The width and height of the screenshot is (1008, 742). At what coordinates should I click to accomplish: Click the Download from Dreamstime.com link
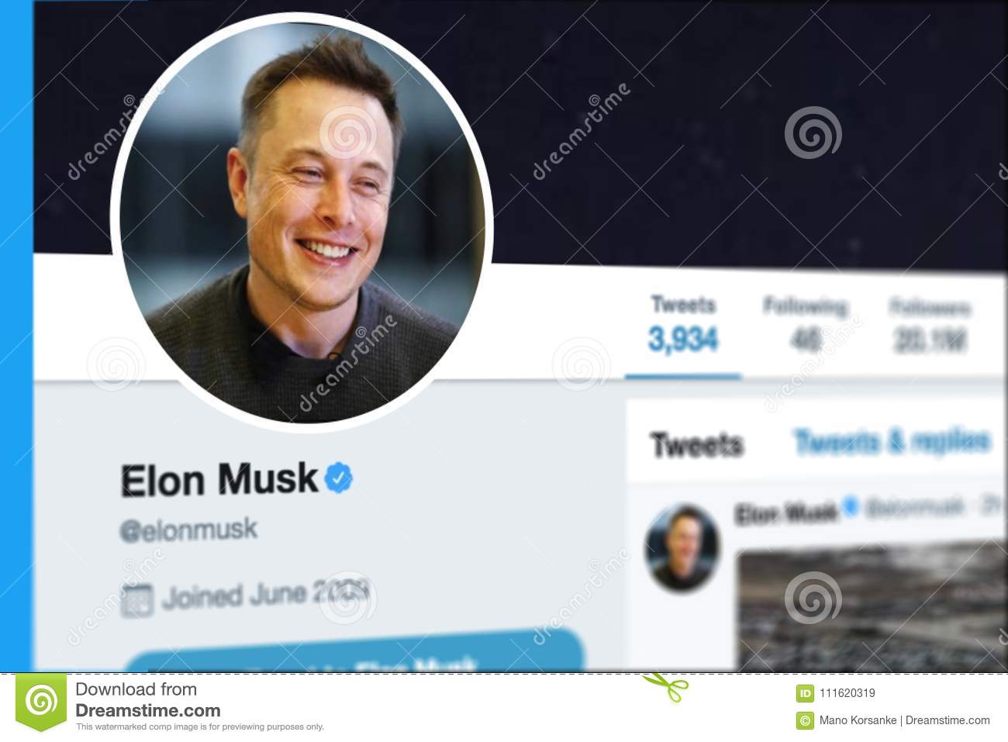point(147,699)
